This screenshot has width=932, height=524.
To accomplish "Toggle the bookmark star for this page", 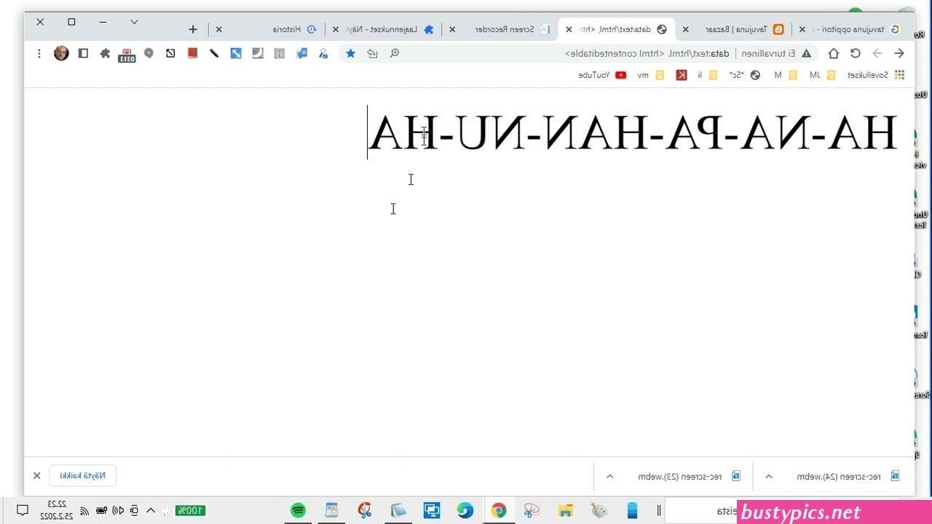I will click(x=350, y=53).
